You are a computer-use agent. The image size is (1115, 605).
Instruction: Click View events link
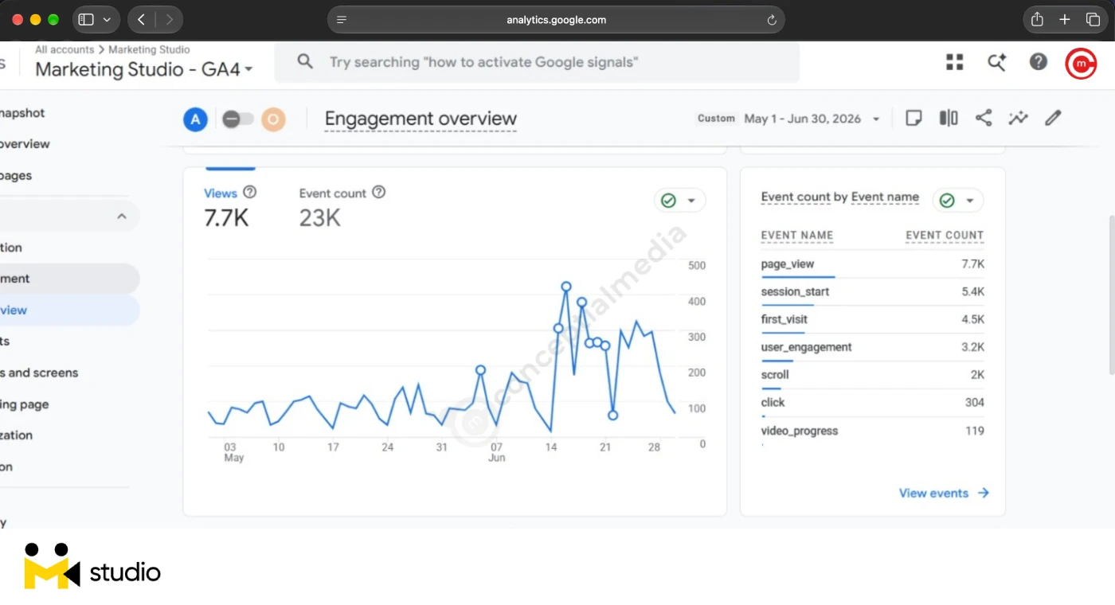pyautogui.click(x=944, y=493)
